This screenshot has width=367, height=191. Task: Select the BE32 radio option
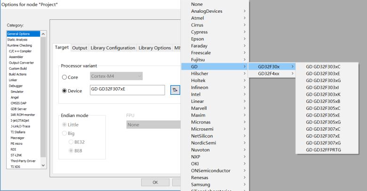pyautogui.click(x=71, y=142)
